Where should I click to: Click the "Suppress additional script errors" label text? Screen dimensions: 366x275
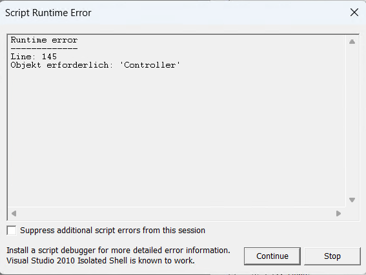pos(112,231)
